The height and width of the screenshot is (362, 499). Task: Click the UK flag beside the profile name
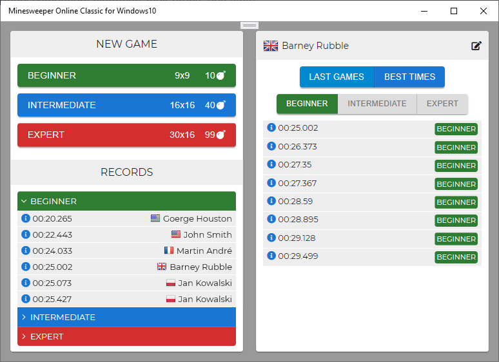pos(271,46)
